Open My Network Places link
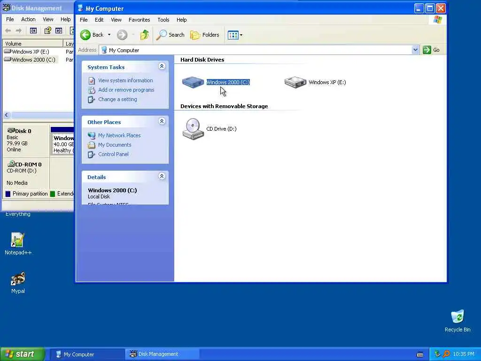This screenshot has width=481, height=361. click(119, 135)
